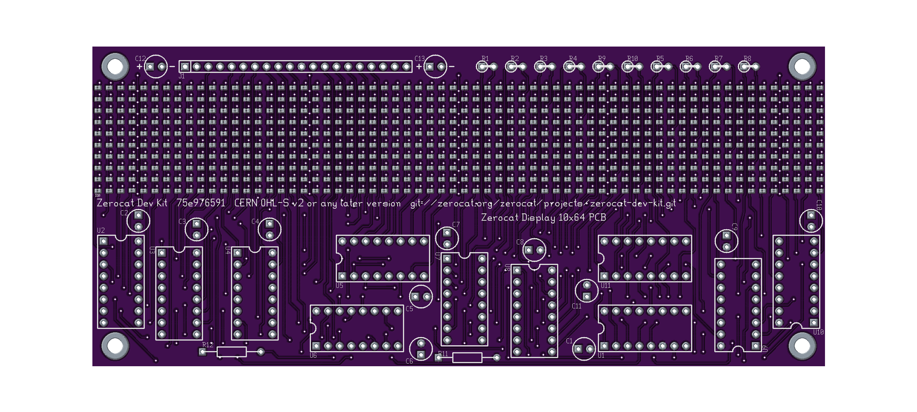Select the R5 resistor label
The height and width of the screenshot is (412, 917).
point(660,59)
